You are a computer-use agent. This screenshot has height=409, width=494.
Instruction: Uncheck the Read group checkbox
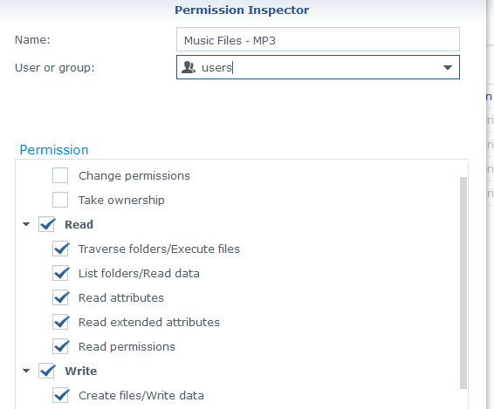pyautogui.click(x=46, y=224)
